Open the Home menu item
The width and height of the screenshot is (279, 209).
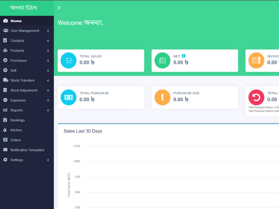(27, 21)
